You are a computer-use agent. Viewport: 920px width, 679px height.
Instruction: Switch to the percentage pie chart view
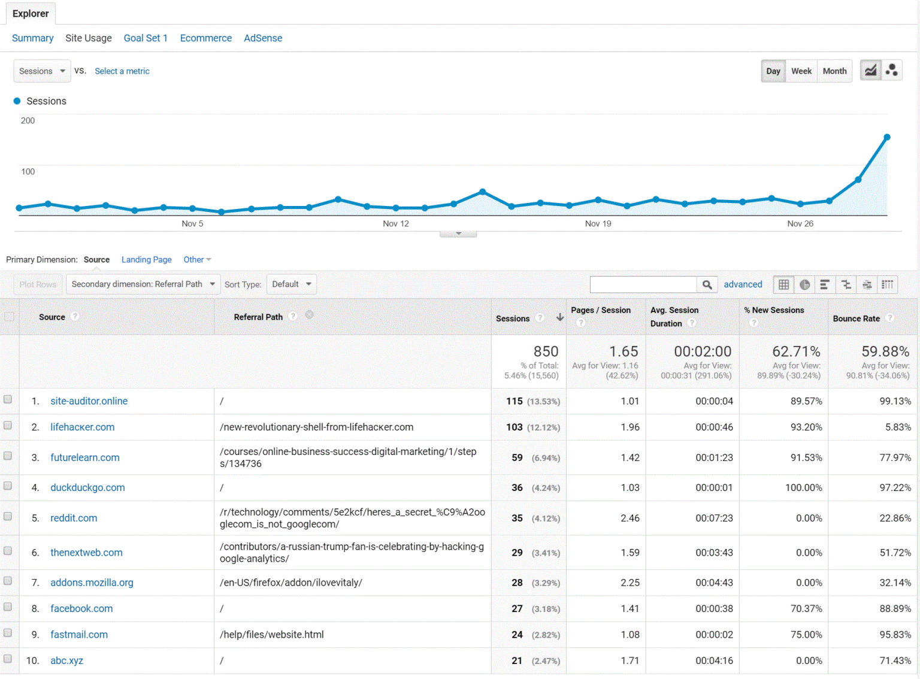click(x=804, y=284)
